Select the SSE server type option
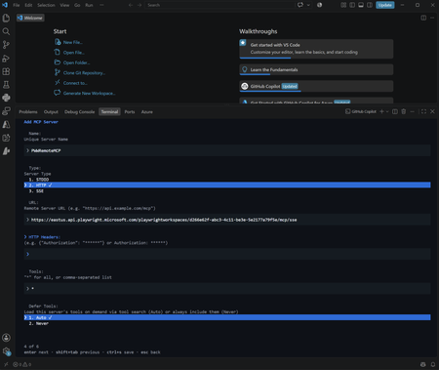Viewport: 439px width, 370px height. (x=227, y=191)
